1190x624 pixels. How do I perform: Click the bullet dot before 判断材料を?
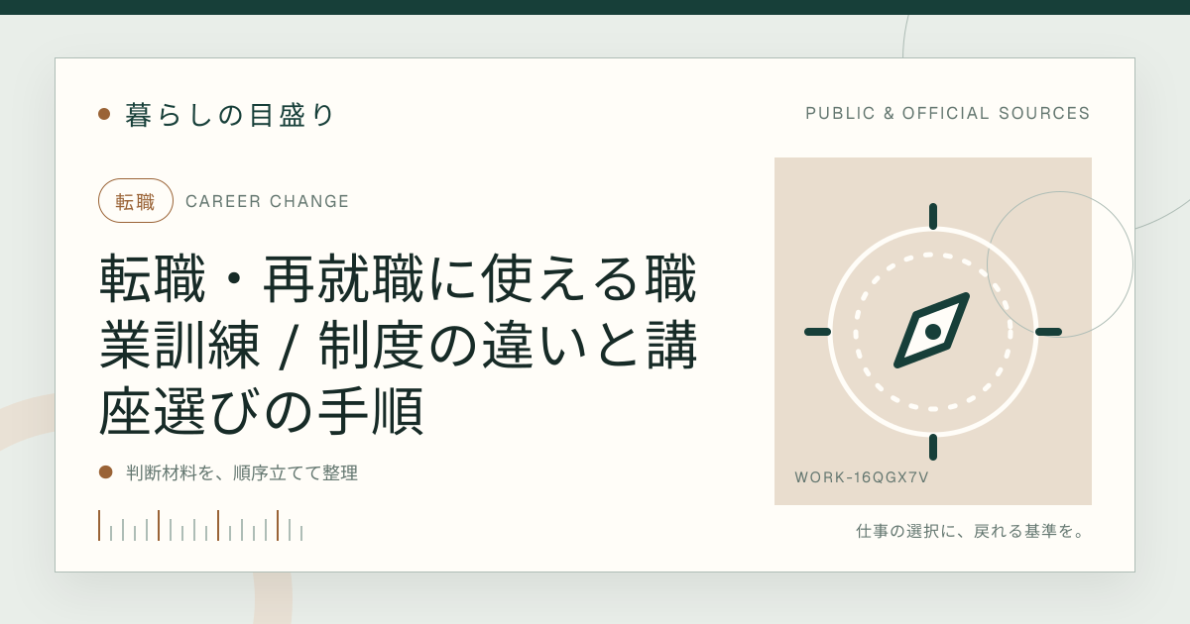tap(105, 472)
